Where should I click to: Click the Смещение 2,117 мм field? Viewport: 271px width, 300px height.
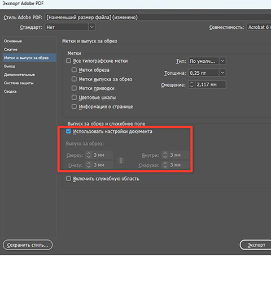(x=211, y=84)
